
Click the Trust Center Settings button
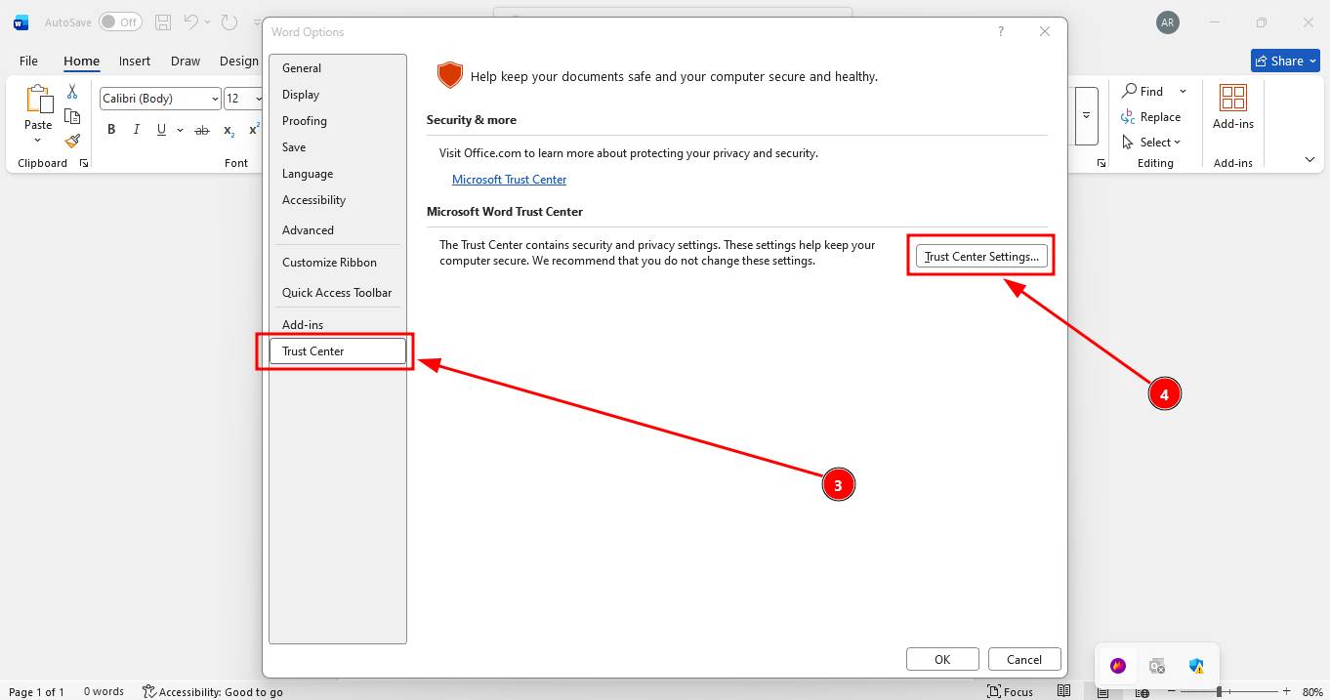(980, 256)
